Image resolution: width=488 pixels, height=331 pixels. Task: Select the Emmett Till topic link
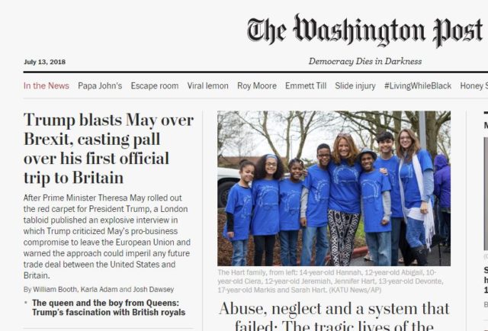[x=306, y=85]
